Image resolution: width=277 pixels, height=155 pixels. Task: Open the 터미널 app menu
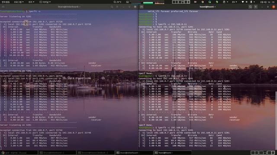[45, 2]
